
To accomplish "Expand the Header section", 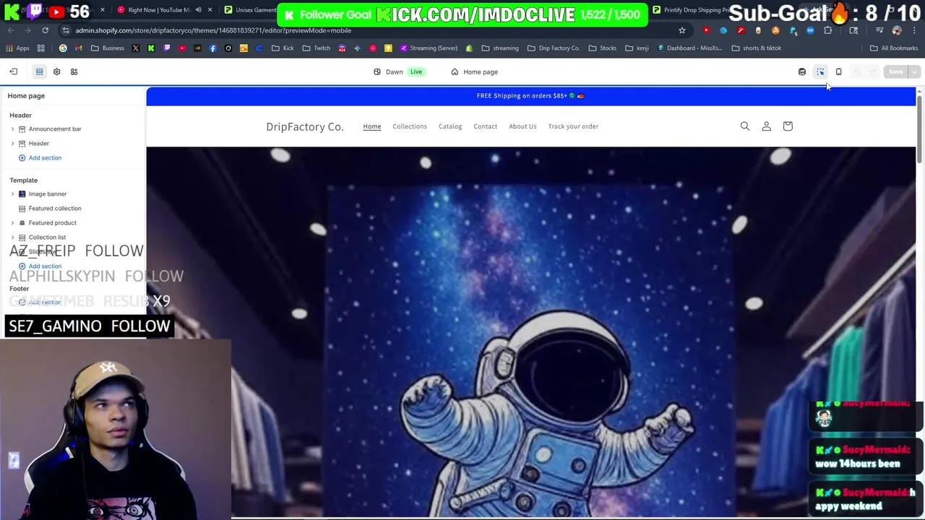I will pos(12,143).
